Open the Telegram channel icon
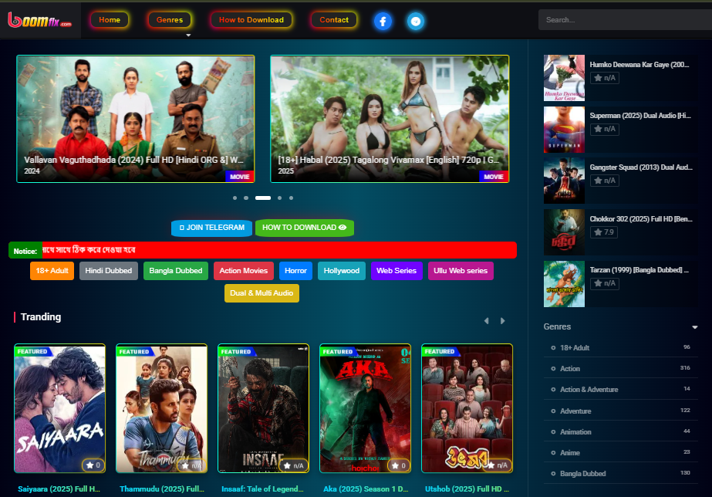This screenshot has width=712, height=497. tap(416, 21)
